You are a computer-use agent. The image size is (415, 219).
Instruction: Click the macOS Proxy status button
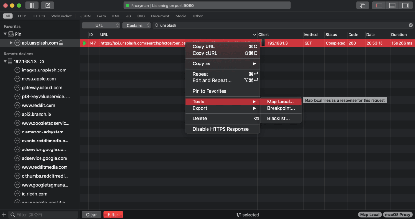point(398,214)
